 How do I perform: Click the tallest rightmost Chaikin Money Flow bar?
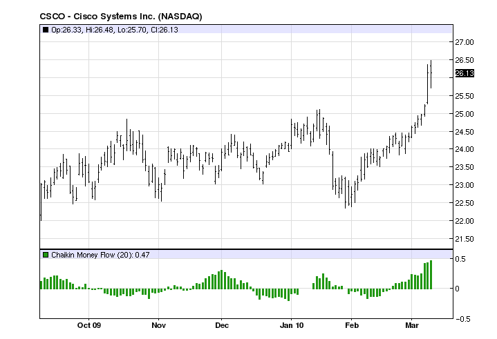431,275
